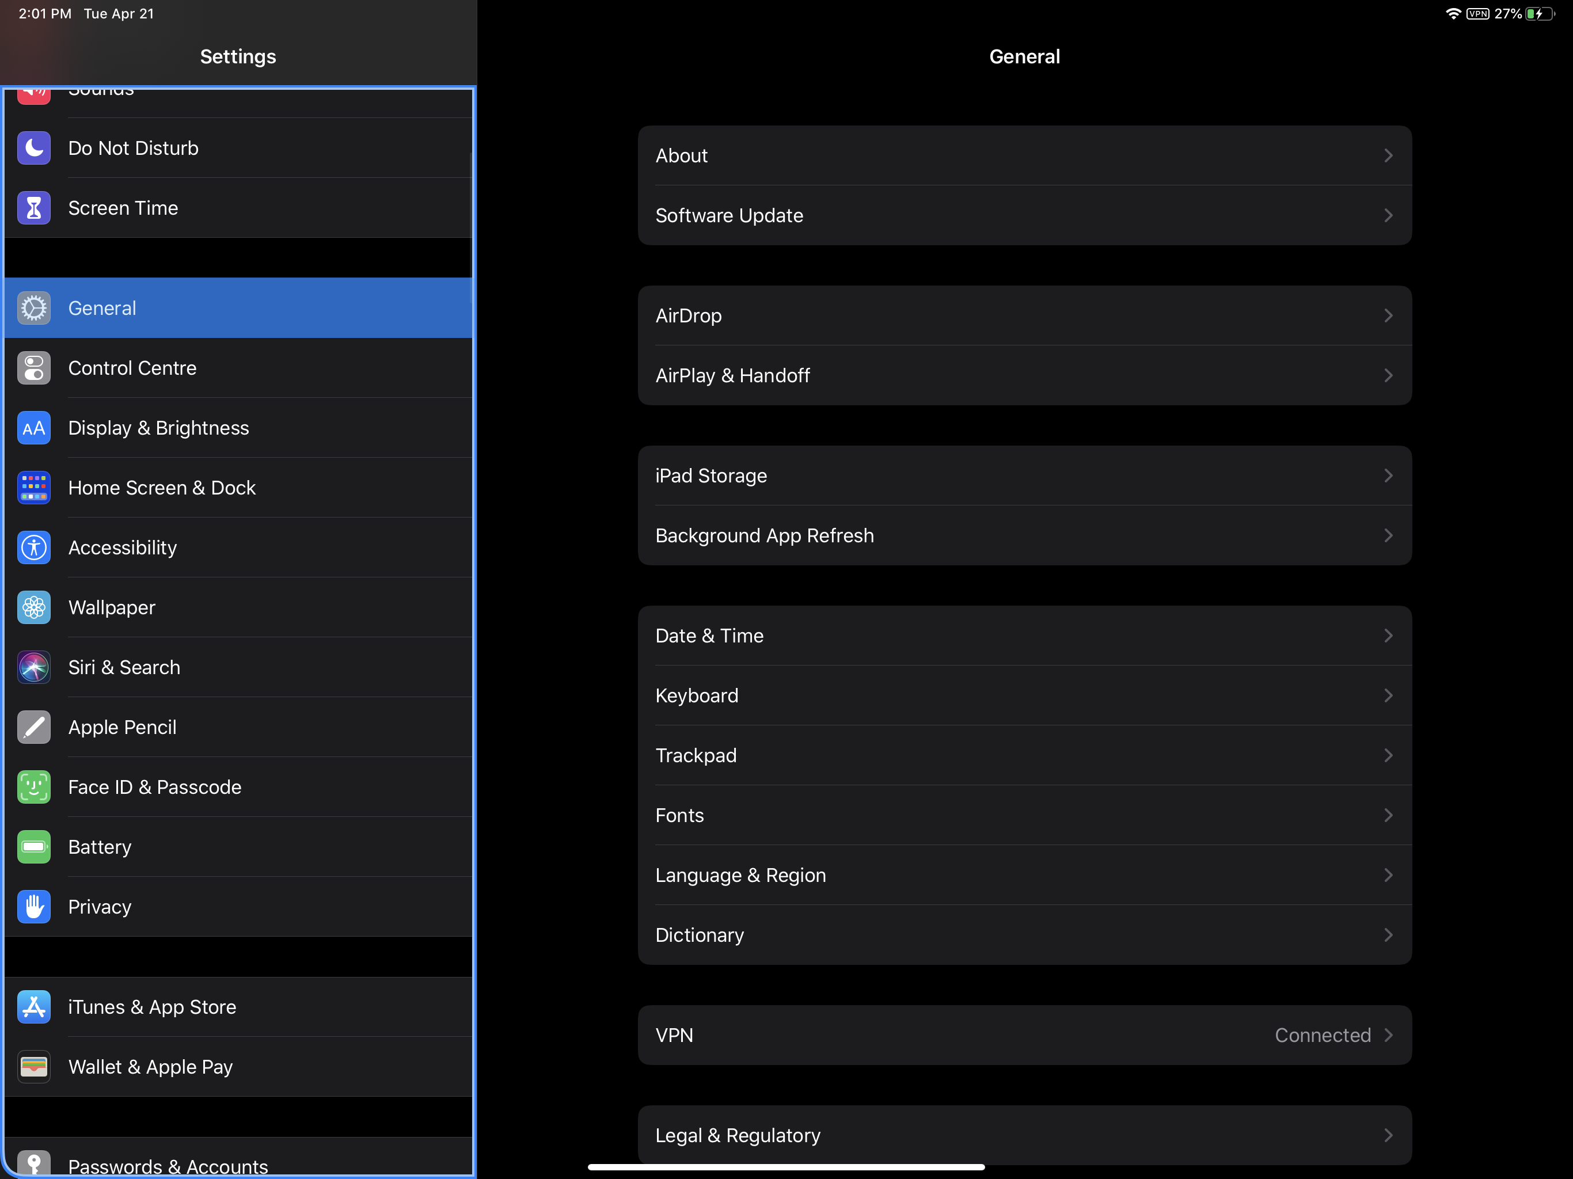Tap the Screen Time hourglass icon
This screenshot has height=1179, width=1573.
point(33,208)
